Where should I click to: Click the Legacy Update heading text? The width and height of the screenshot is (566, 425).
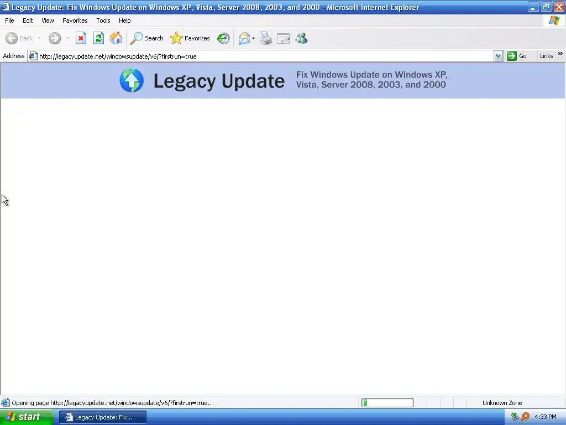point(219,81)
